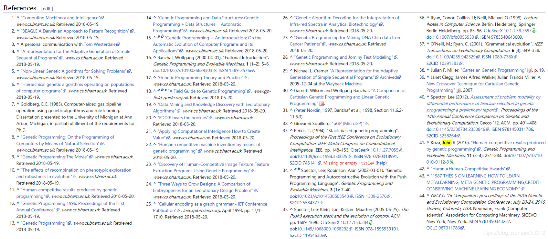Click the caret back-link of reference 7
This screenshot has height=239, width=548.
tap(18, 104)
